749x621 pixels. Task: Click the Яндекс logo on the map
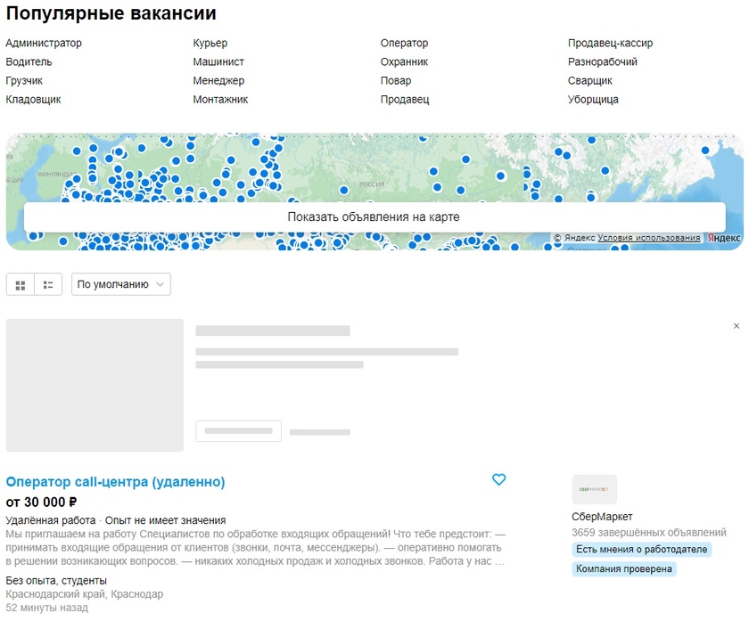[x=724, y=238]
